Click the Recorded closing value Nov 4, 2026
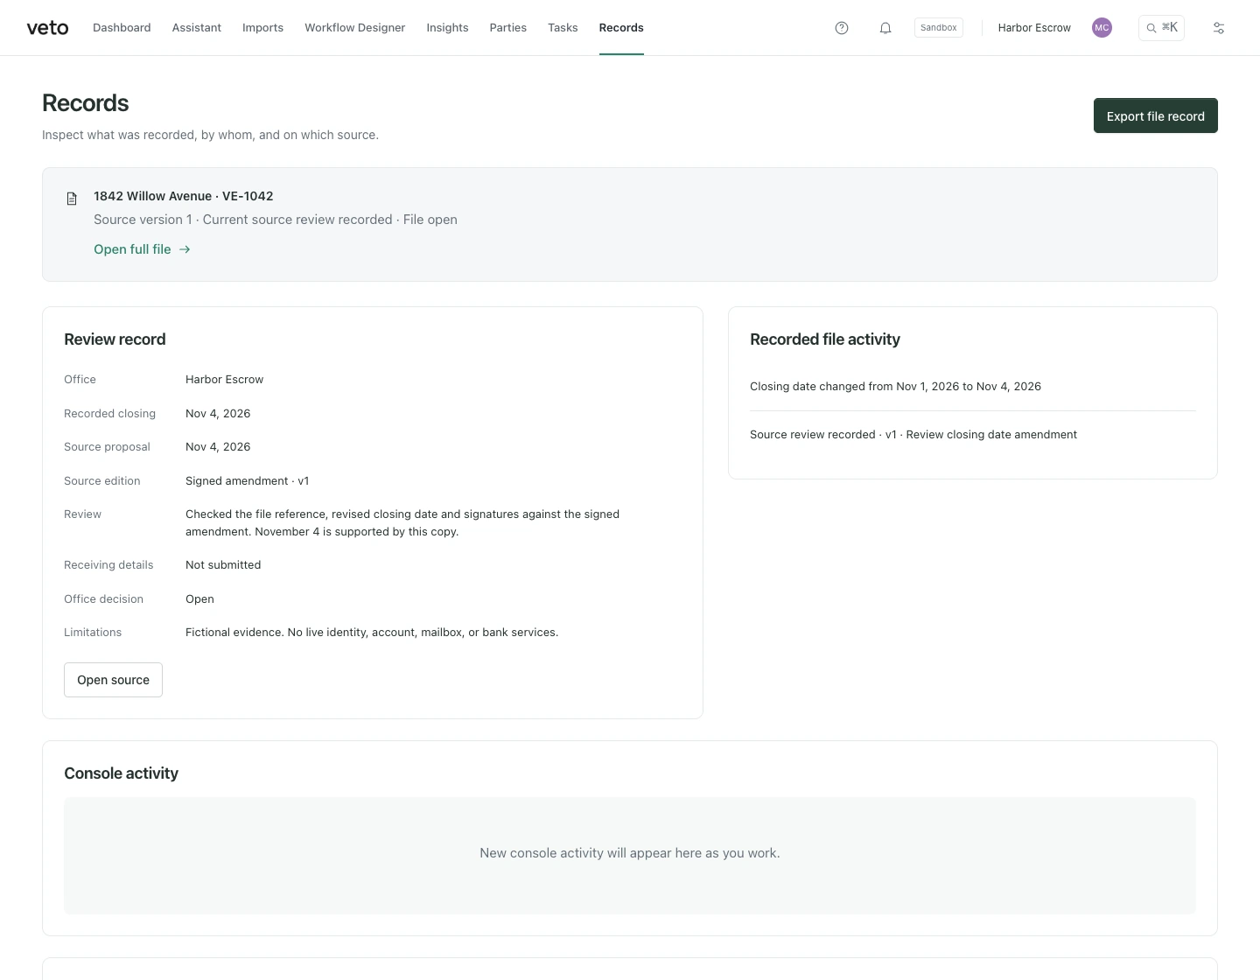Image resolution: width=1260 pixels, height=980 pixels. click(218, 414)
